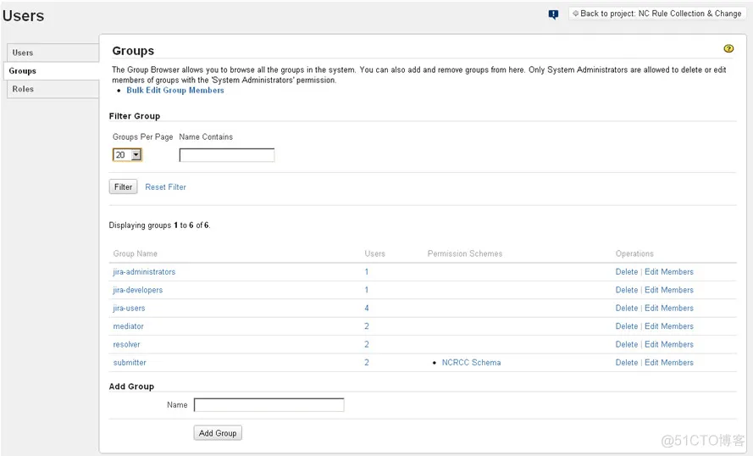The height and width of the screenshot is (456, 753).
Task: Click the blue feedback speech bubble icon
Action: tap(553, 14)
